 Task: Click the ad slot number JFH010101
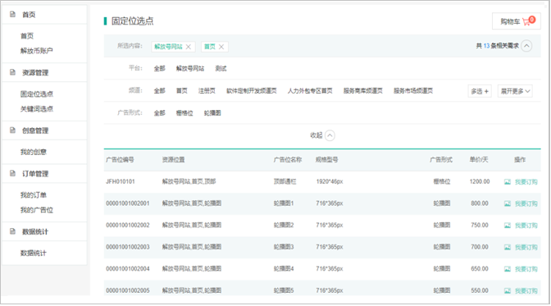(121, 181)
